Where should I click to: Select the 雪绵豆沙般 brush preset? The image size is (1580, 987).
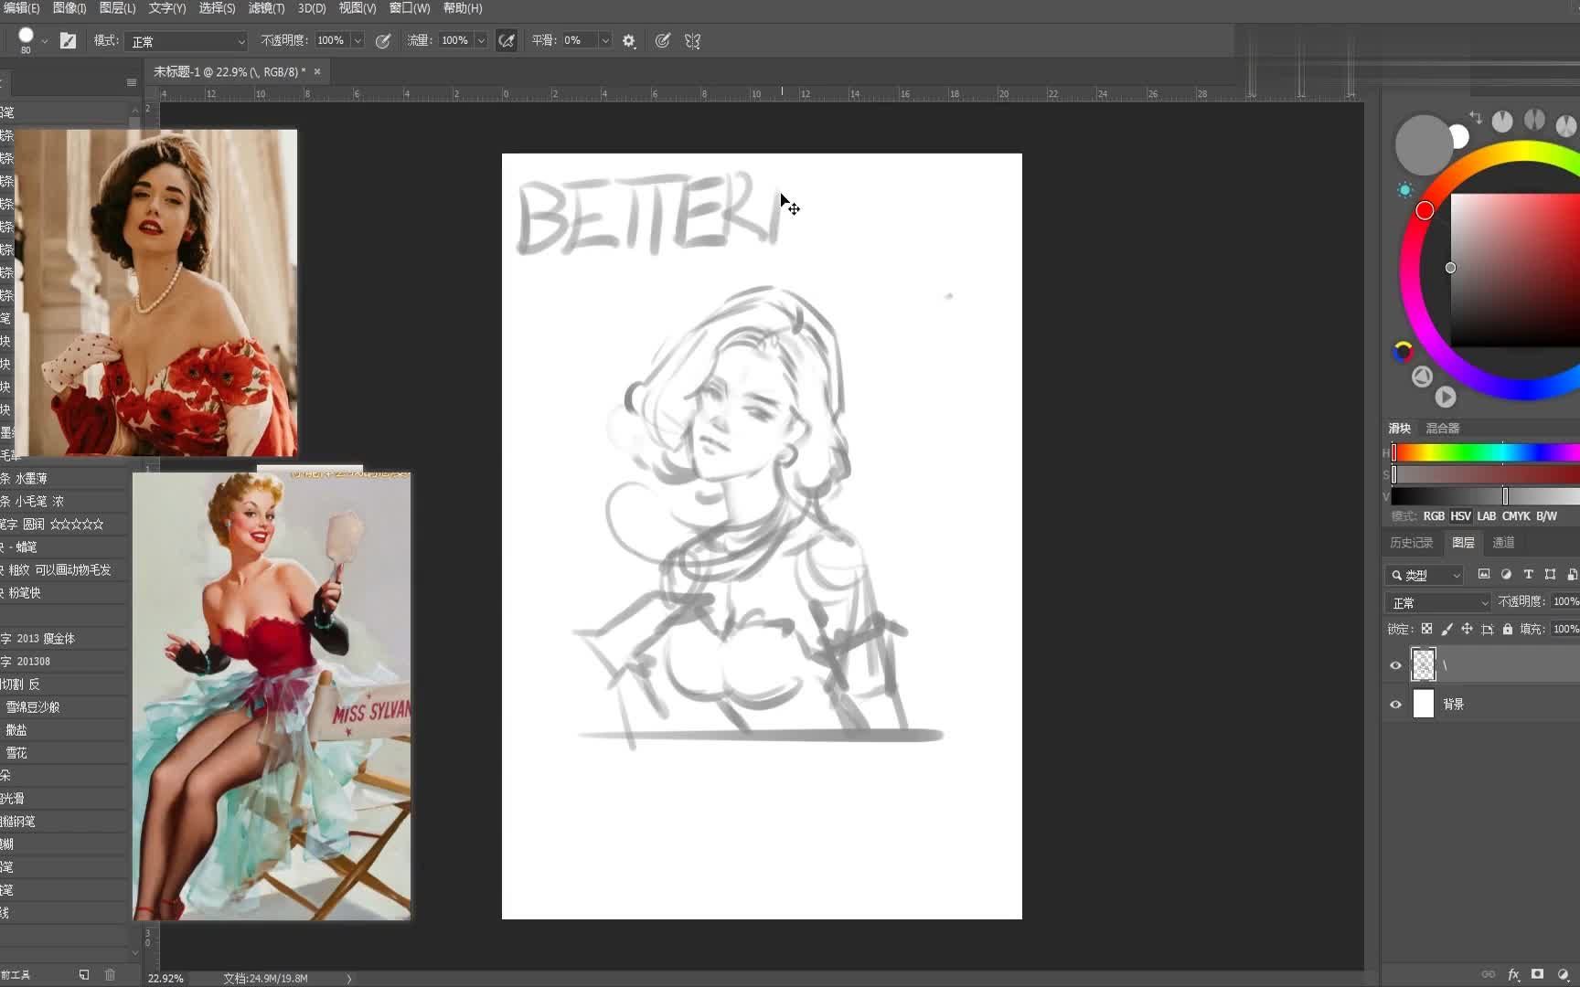pos(64,706)
